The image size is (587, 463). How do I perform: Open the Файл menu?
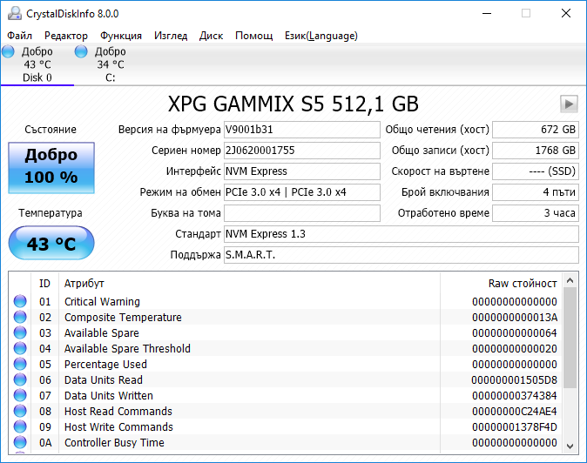click(x=20, y=36)
